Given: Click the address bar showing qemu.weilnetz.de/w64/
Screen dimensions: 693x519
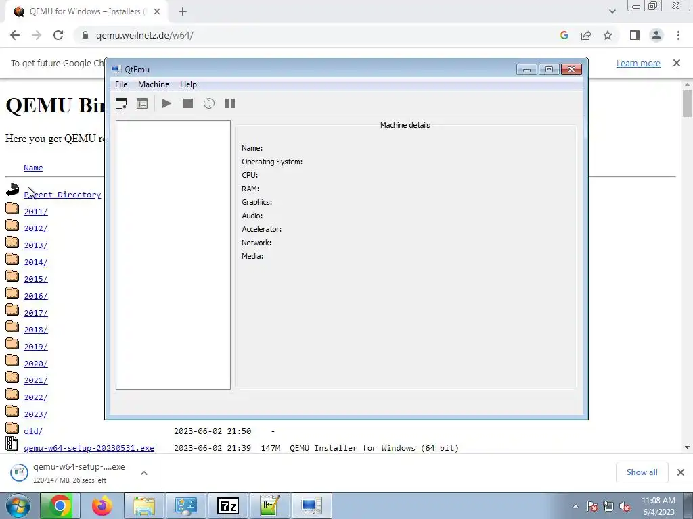Looking at the screenshot, I should pos(145,35).
